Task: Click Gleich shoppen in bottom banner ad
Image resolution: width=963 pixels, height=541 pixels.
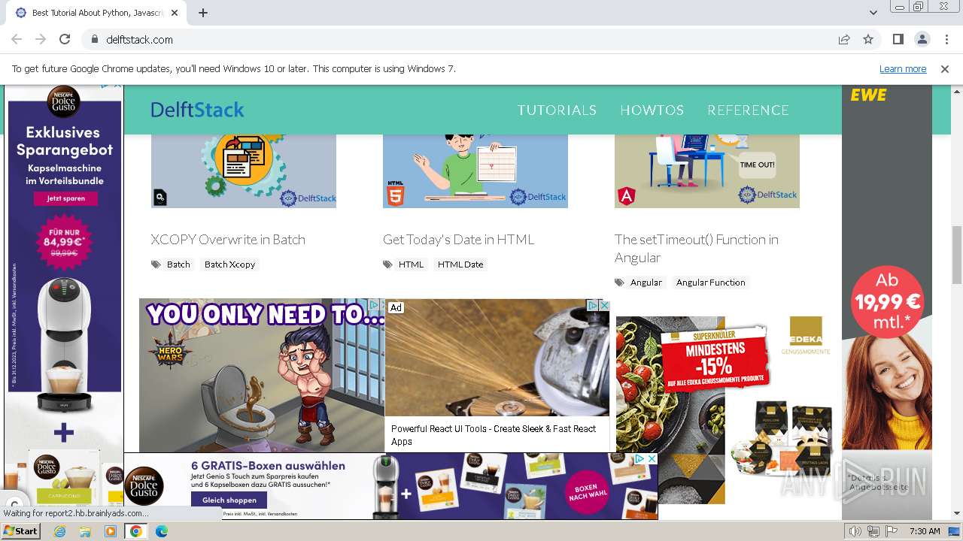Action: pyautogui.click(x=229, y=500)
